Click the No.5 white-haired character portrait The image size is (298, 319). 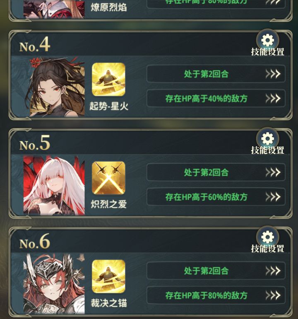tap(54, 185)
